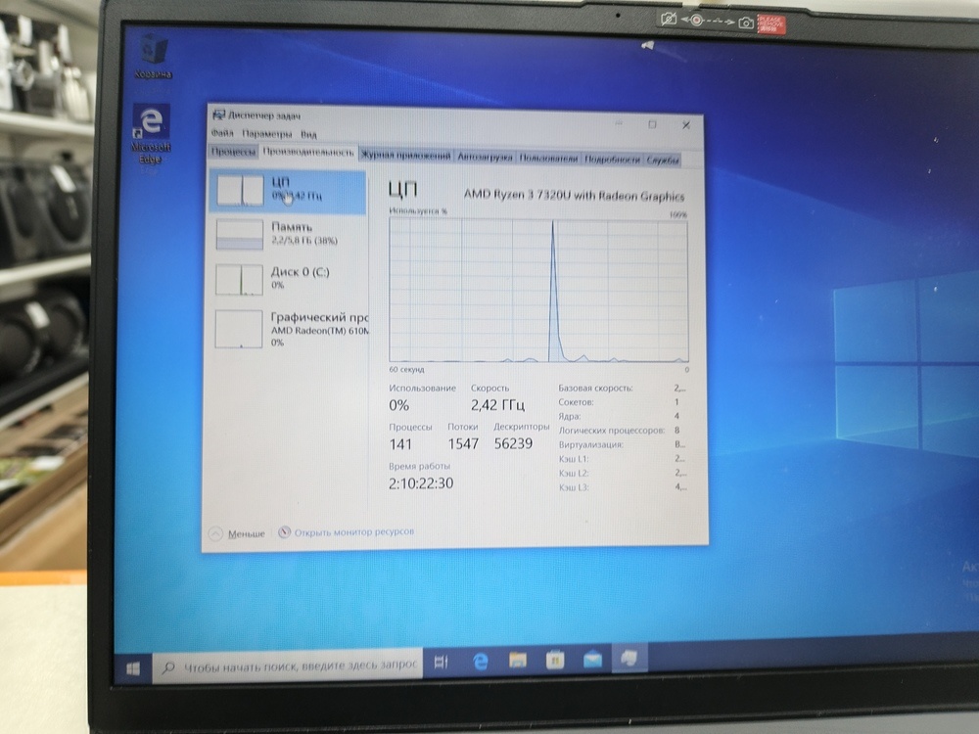Click the threads count 1547

pyautogui.click(x=463, y=443)
